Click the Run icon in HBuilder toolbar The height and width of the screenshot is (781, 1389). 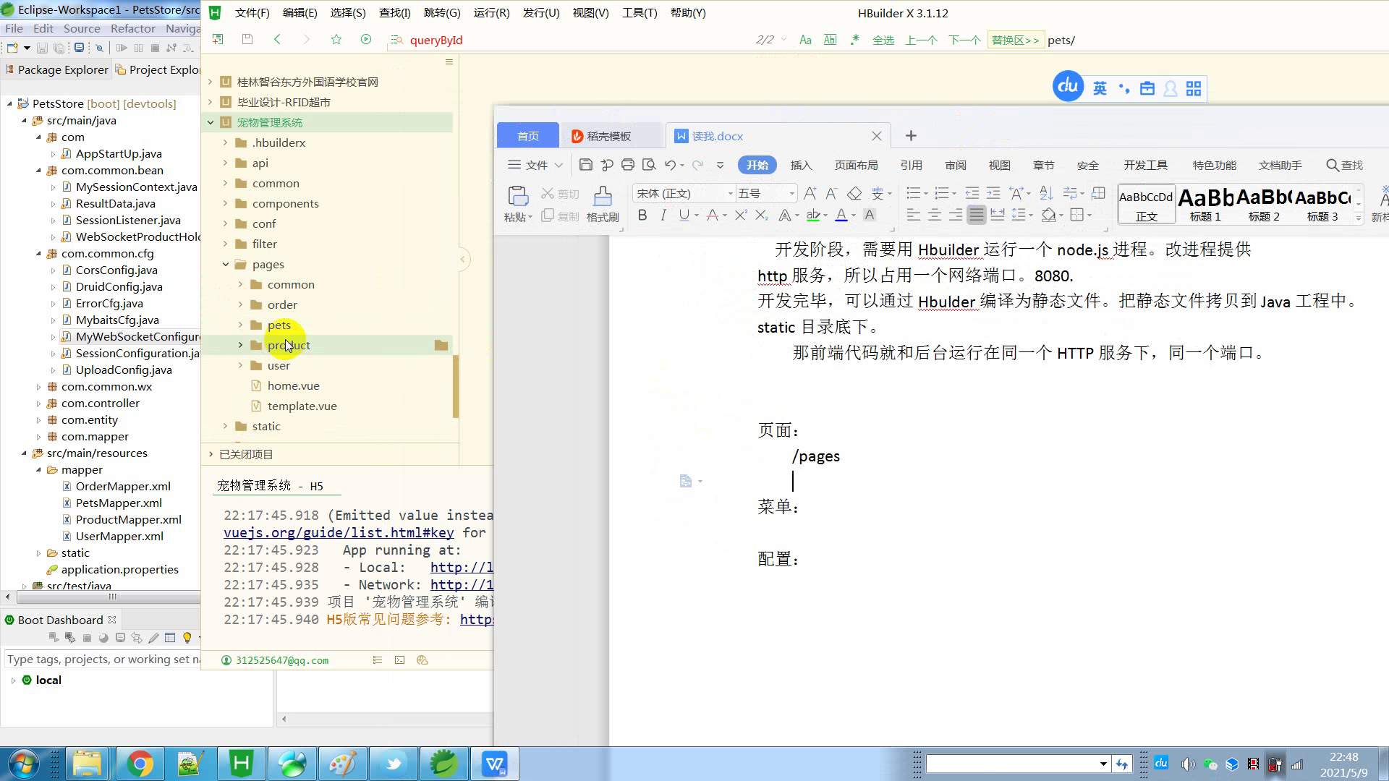(x=366, y=40)
